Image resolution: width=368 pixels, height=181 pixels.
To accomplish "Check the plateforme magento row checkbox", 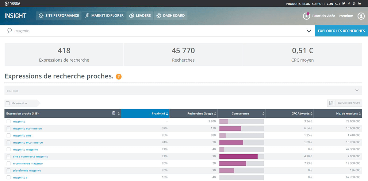I will pos(9,170).
